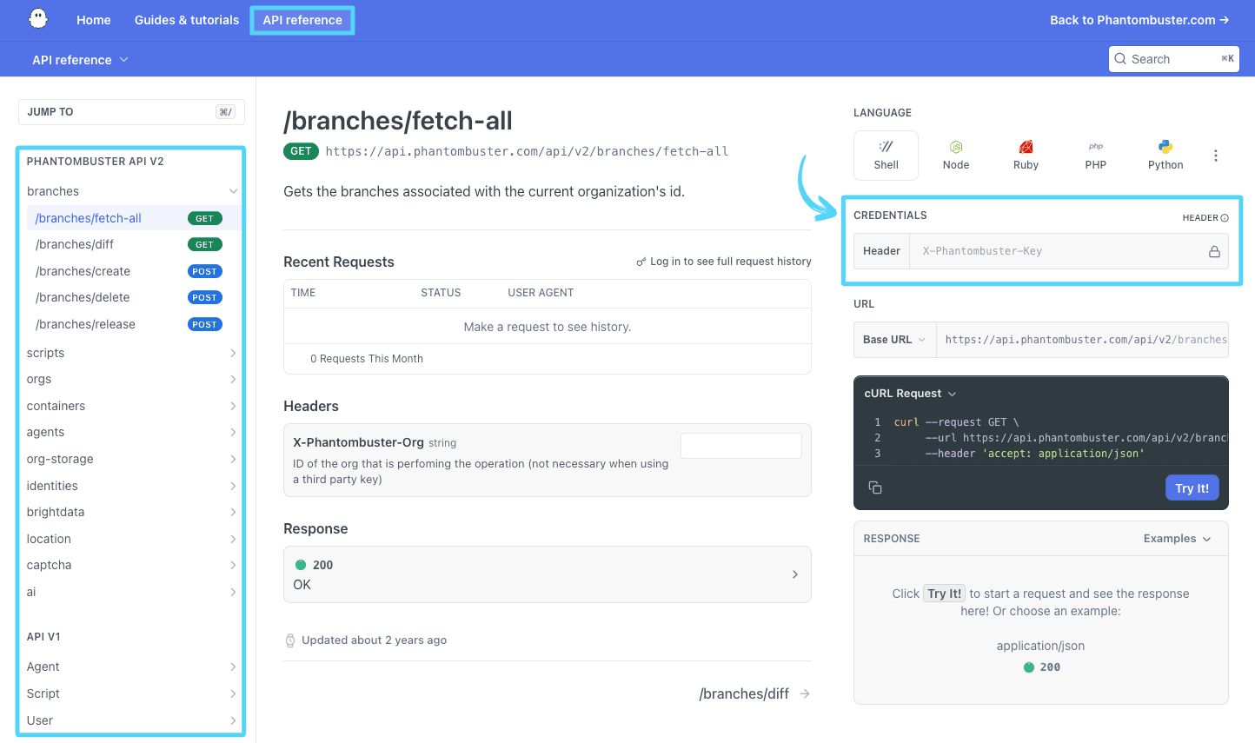
Task: Expand the scripts section
Action: 233,353
